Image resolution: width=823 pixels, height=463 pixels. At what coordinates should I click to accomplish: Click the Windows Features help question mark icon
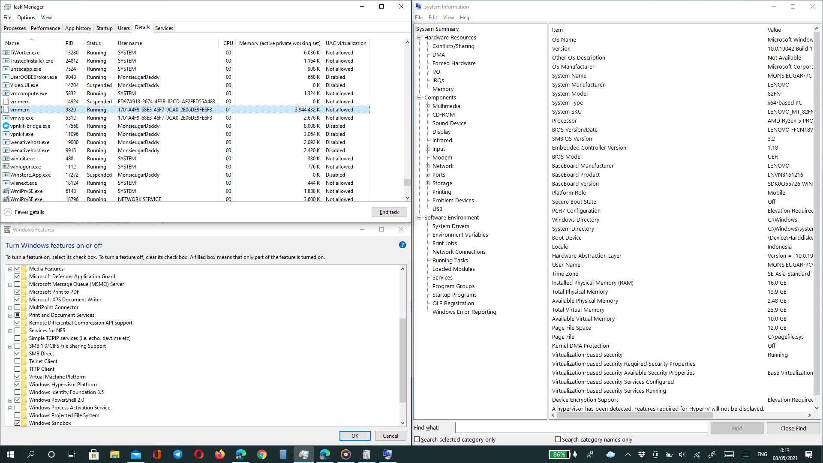(402, 245)
